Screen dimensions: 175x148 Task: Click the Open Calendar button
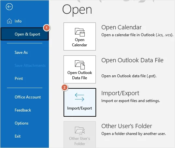click(80, 37)
